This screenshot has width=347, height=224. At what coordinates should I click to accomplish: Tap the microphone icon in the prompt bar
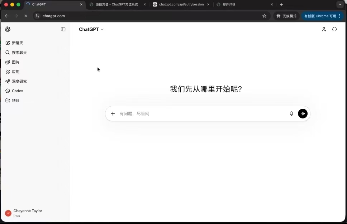(291, 113)
